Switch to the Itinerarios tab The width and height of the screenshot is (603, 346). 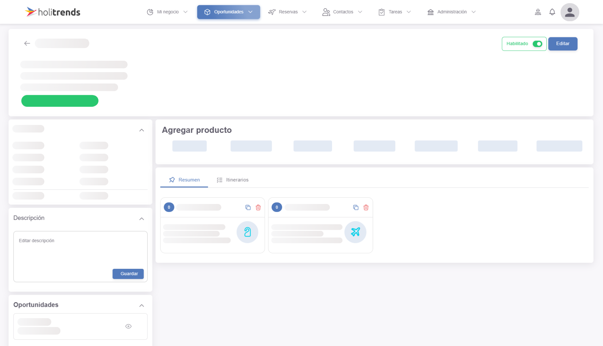point(232,180)
